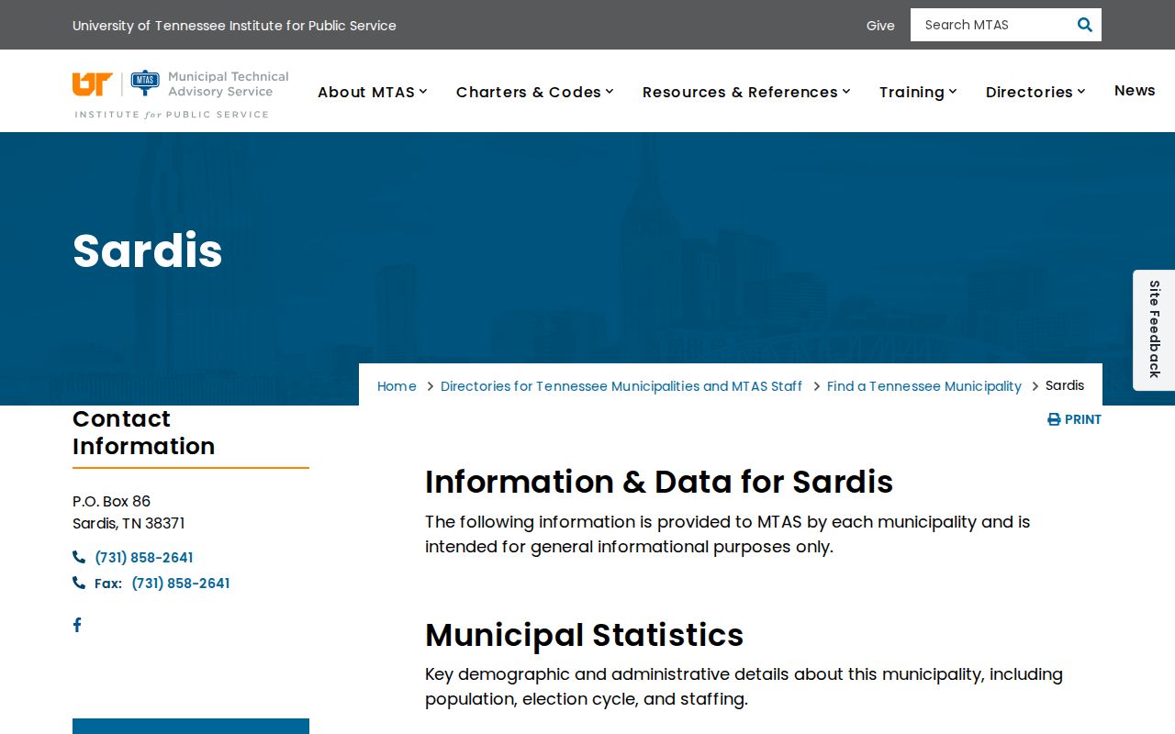The height and width of the screenshot is (734, 1175).
Task: Expand the Directories menu
Action: click(1036, 92)
